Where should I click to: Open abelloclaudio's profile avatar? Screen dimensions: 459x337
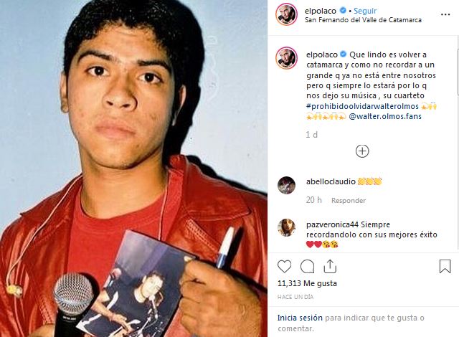point(286,186)
